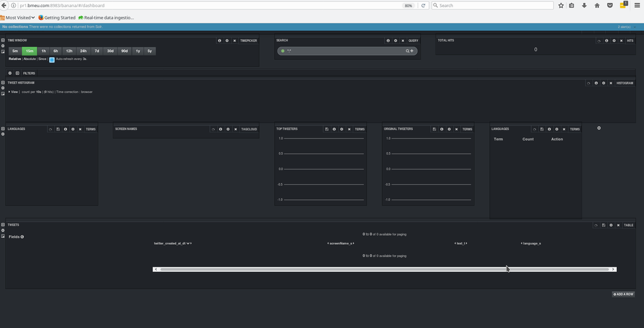Remove the Tweet Histogram panel
644x328 pixels.
pyautogui.click(x=610, y=83)
